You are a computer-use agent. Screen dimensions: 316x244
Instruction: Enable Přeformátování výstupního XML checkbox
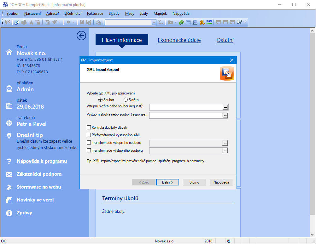click(89, 135)
